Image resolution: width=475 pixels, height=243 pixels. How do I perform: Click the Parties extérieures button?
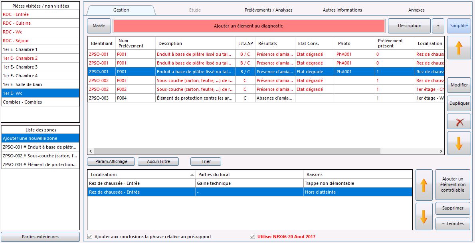click(40, 237)
